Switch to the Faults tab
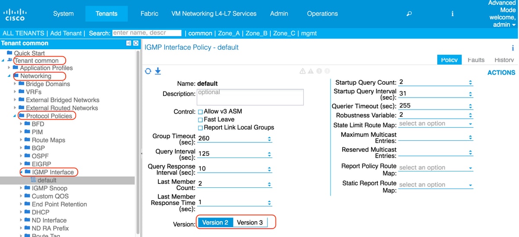Image resolution: width=519 pixels, height=237 pixels. tap(476, 60)
